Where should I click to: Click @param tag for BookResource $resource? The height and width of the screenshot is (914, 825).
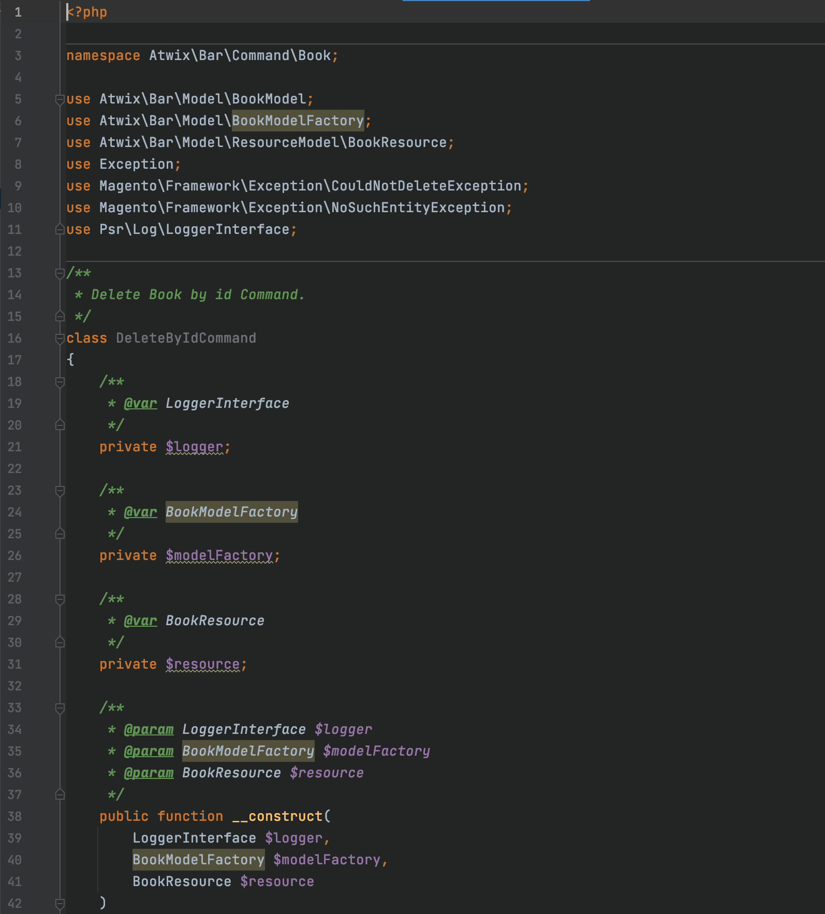coord(149,773)
